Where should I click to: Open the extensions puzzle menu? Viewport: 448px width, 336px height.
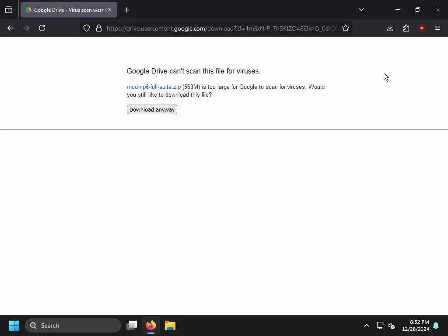[x=406, y=28]
